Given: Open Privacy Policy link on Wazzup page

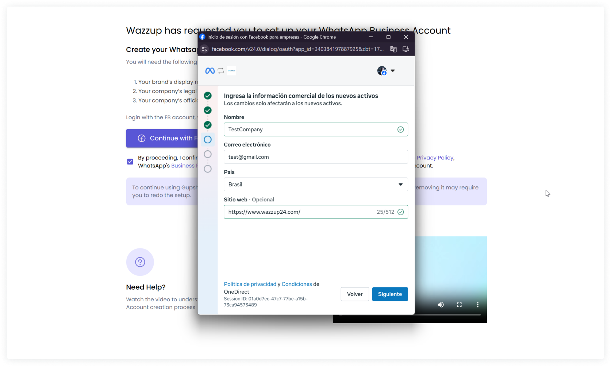Looking at the screenshot, I should 435,158.
